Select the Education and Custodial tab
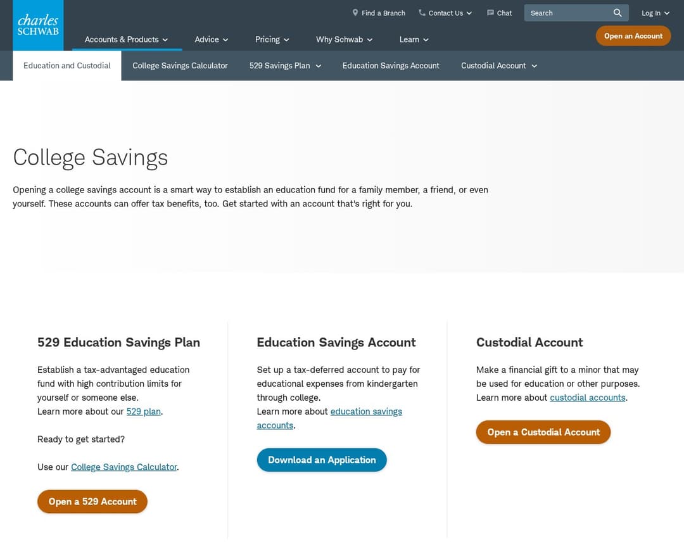684x547 pixels. 66,65
